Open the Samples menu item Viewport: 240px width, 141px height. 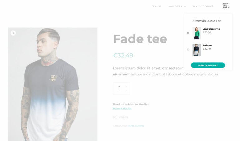point(175,7)
